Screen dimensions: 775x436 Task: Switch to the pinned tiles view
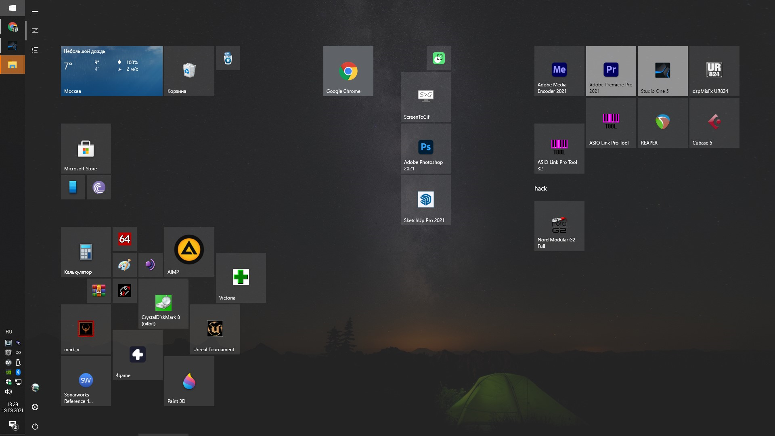click(x=35, y=31)
